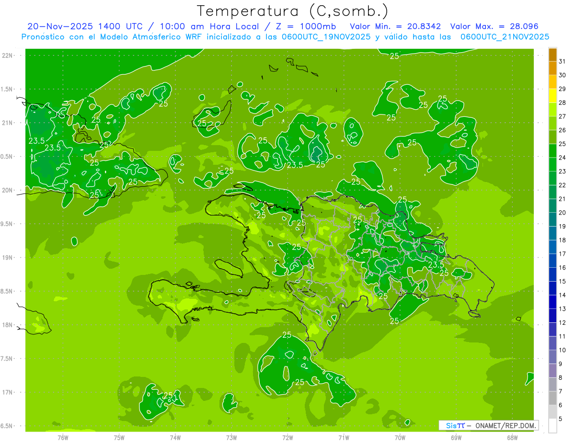Click the 'Valor Max. = 28.096' value
The image size is (575, 444).
coord(494,27)
